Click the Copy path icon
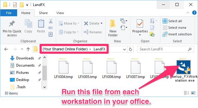Image resolution: width=198 pixels, height=108 pixels. click(x=51, y=28)
